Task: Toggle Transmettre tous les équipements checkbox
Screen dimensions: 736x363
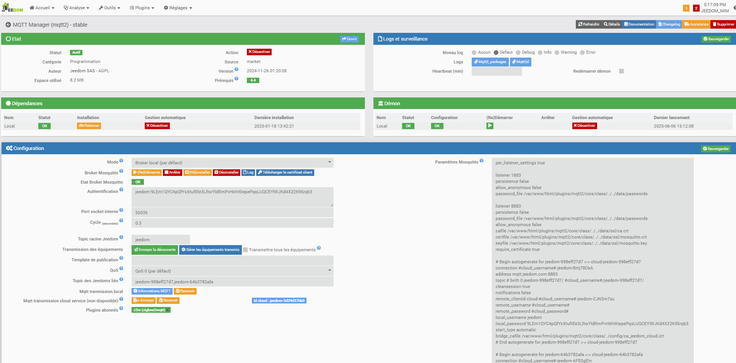Action: click(245, 250)
